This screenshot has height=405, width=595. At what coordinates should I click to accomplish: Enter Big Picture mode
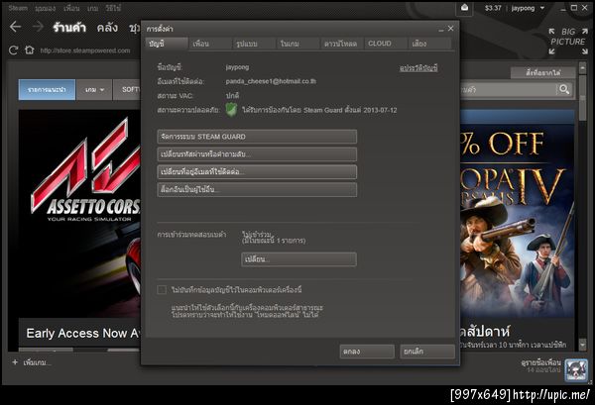[568, 41]
